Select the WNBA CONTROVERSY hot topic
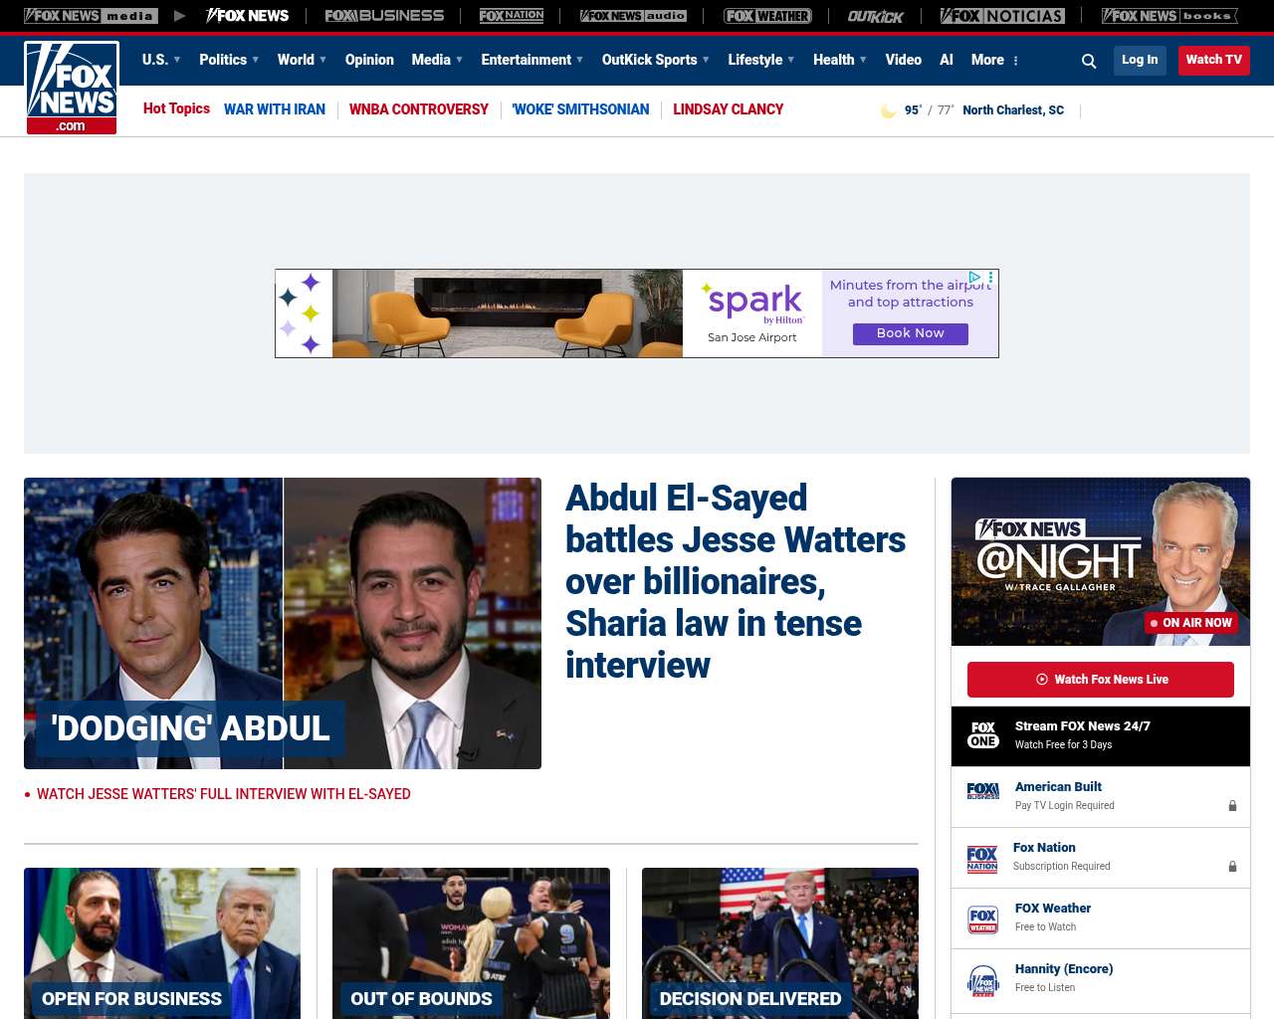The width and height of the screenshot is (1274, 1019). click(419, 109)
